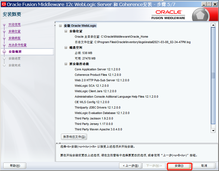This screenshot has height=171, width=219.
Task: Select WebLogic SCA 12.1.2.0.0 row
Action: (92, 86)
